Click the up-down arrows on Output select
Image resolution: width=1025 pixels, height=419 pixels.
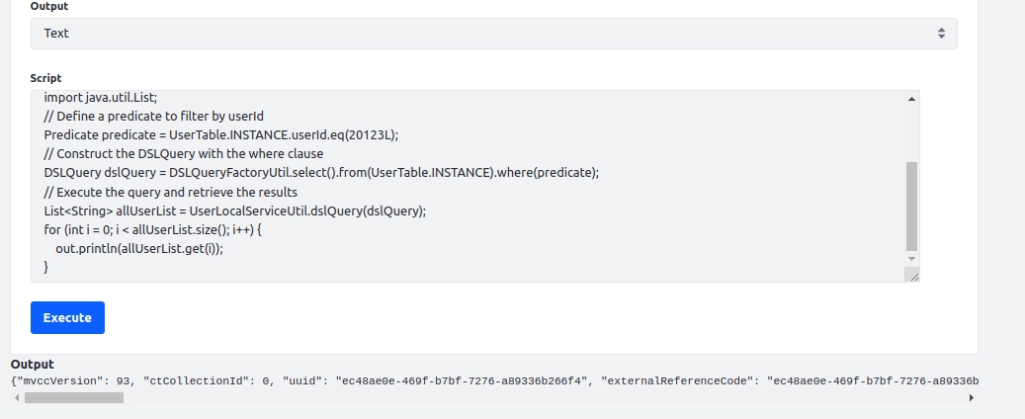(941, 34)
